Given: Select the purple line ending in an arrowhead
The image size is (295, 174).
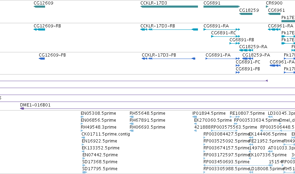Looking at the screenshot, I should (x=134, y=81).
